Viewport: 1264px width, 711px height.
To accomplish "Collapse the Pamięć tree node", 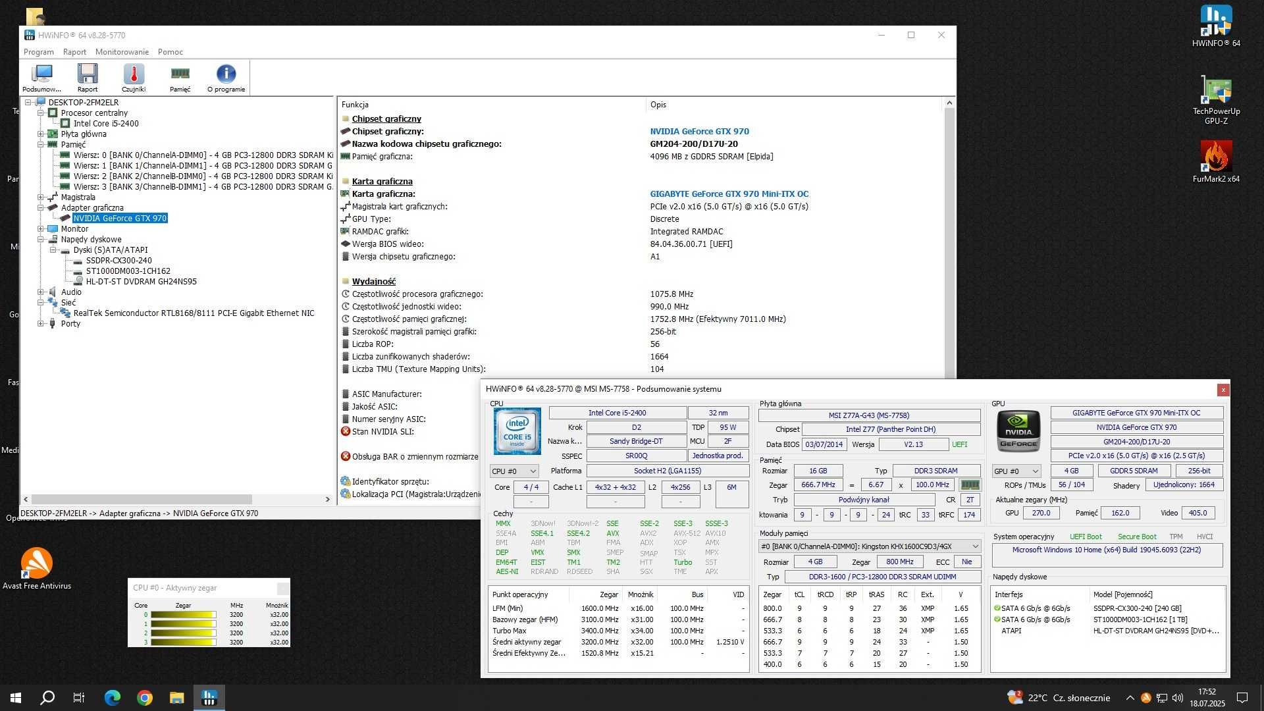I will [41, 145].
